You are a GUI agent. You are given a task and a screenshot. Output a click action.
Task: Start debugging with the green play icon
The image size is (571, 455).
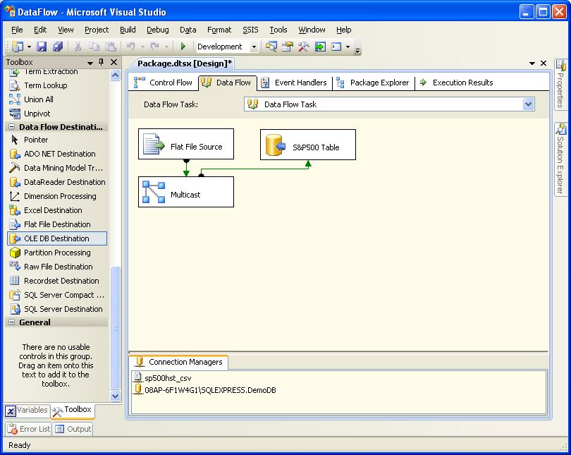click(x=183, y=47)
